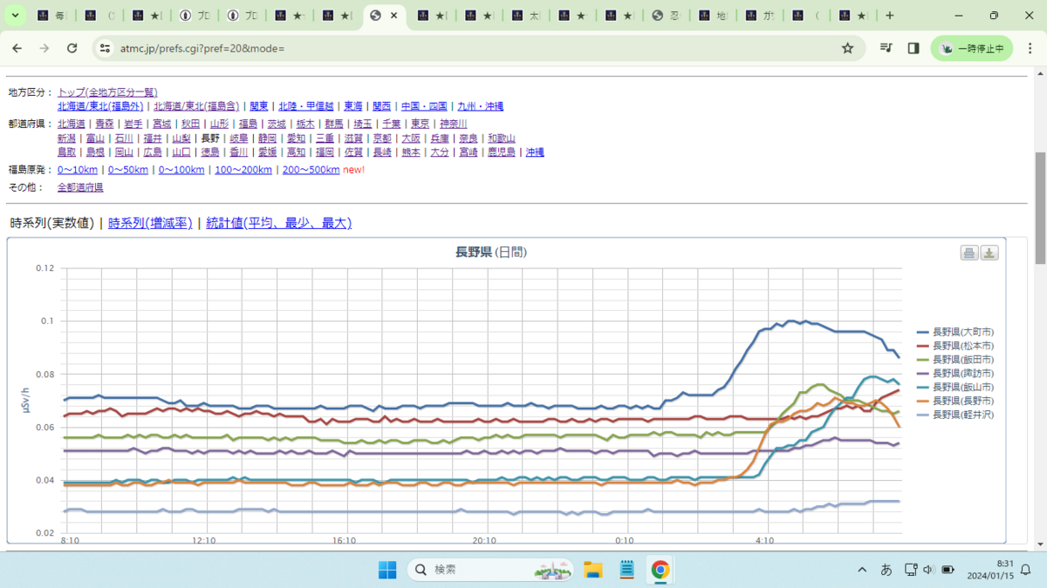Toggle 長野県(長野市) series visibility
This screenshot has width=1047, height=588.
pos(955,401)
